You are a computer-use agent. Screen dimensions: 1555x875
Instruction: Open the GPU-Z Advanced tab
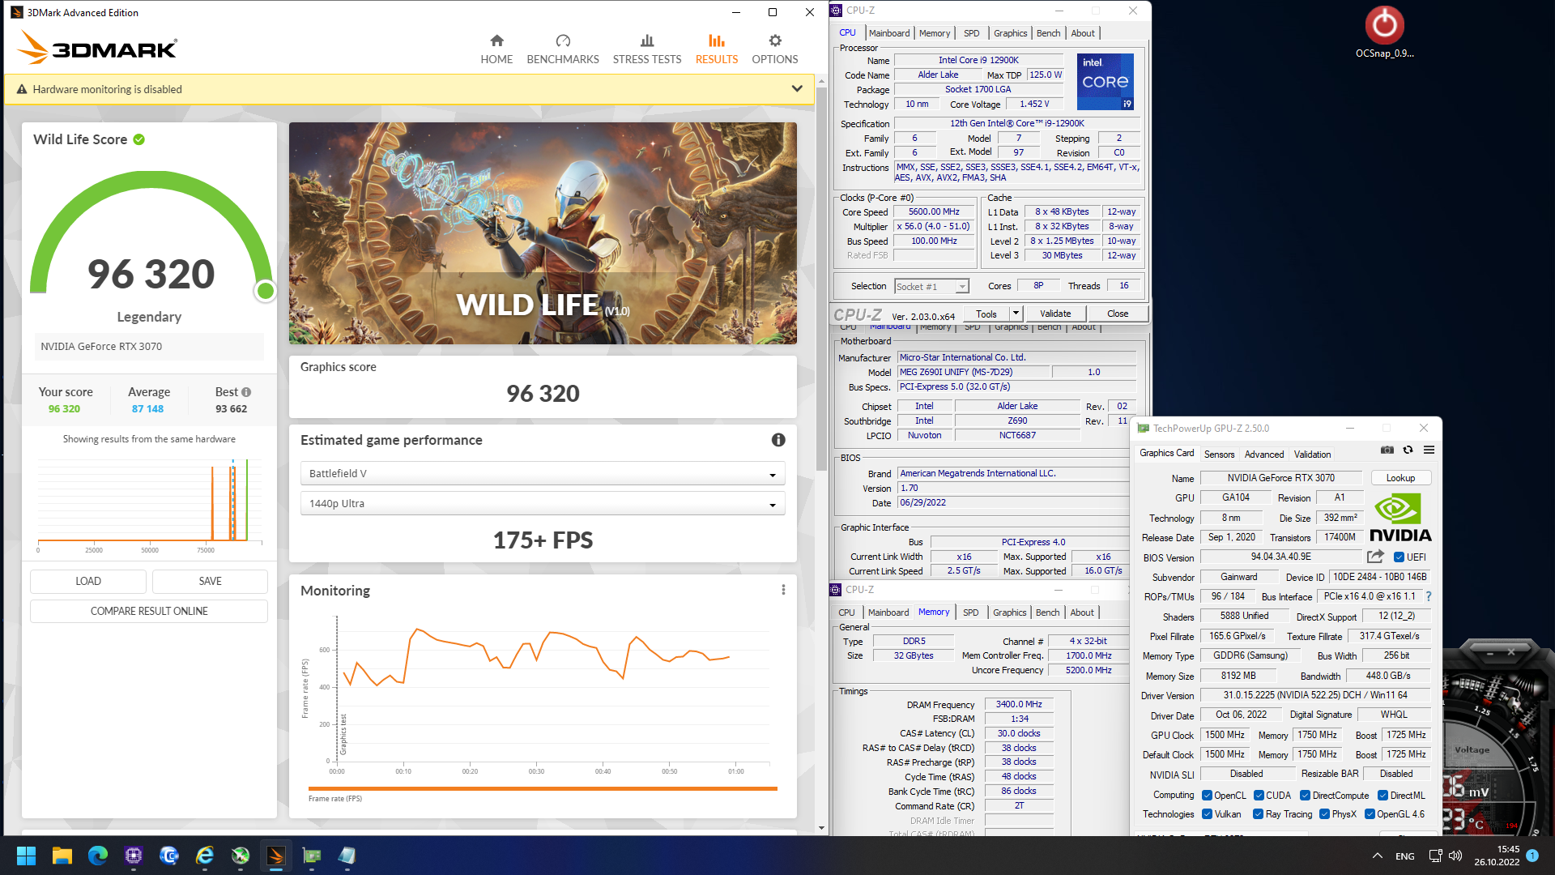(x=1263, y=455)
